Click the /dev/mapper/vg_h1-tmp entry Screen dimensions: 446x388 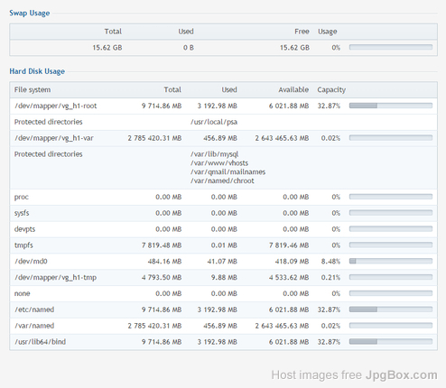tap(55, 277)
